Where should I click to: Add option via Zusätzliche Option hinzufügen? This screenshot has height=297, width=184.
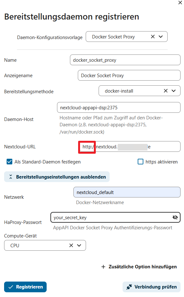pyautogui.click(x=139, y=267)
